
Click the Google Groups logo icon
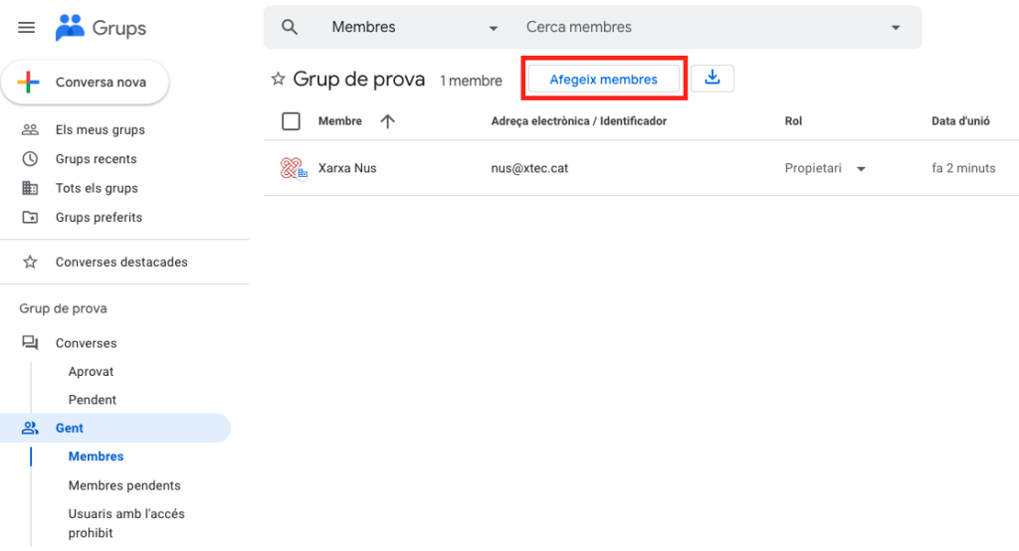(x=70, y=28)
